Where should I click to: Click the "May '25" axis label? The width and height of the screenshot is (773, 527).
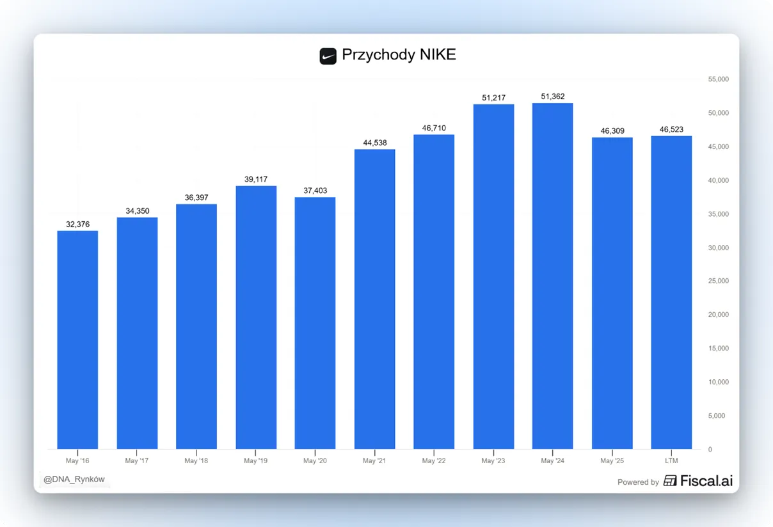click(x=612, y=460)
